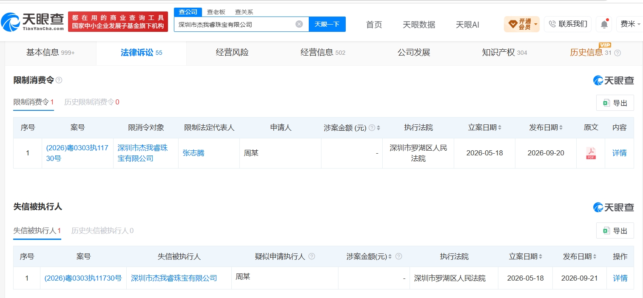Open case (2026)粤0303执11730号 in restriction table
The width and height of the screenshot is (643, 298).
(77, 153)
